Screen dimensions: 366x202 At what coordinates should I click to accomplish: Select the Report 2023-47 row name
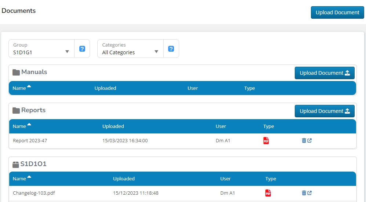coord(30,140)
